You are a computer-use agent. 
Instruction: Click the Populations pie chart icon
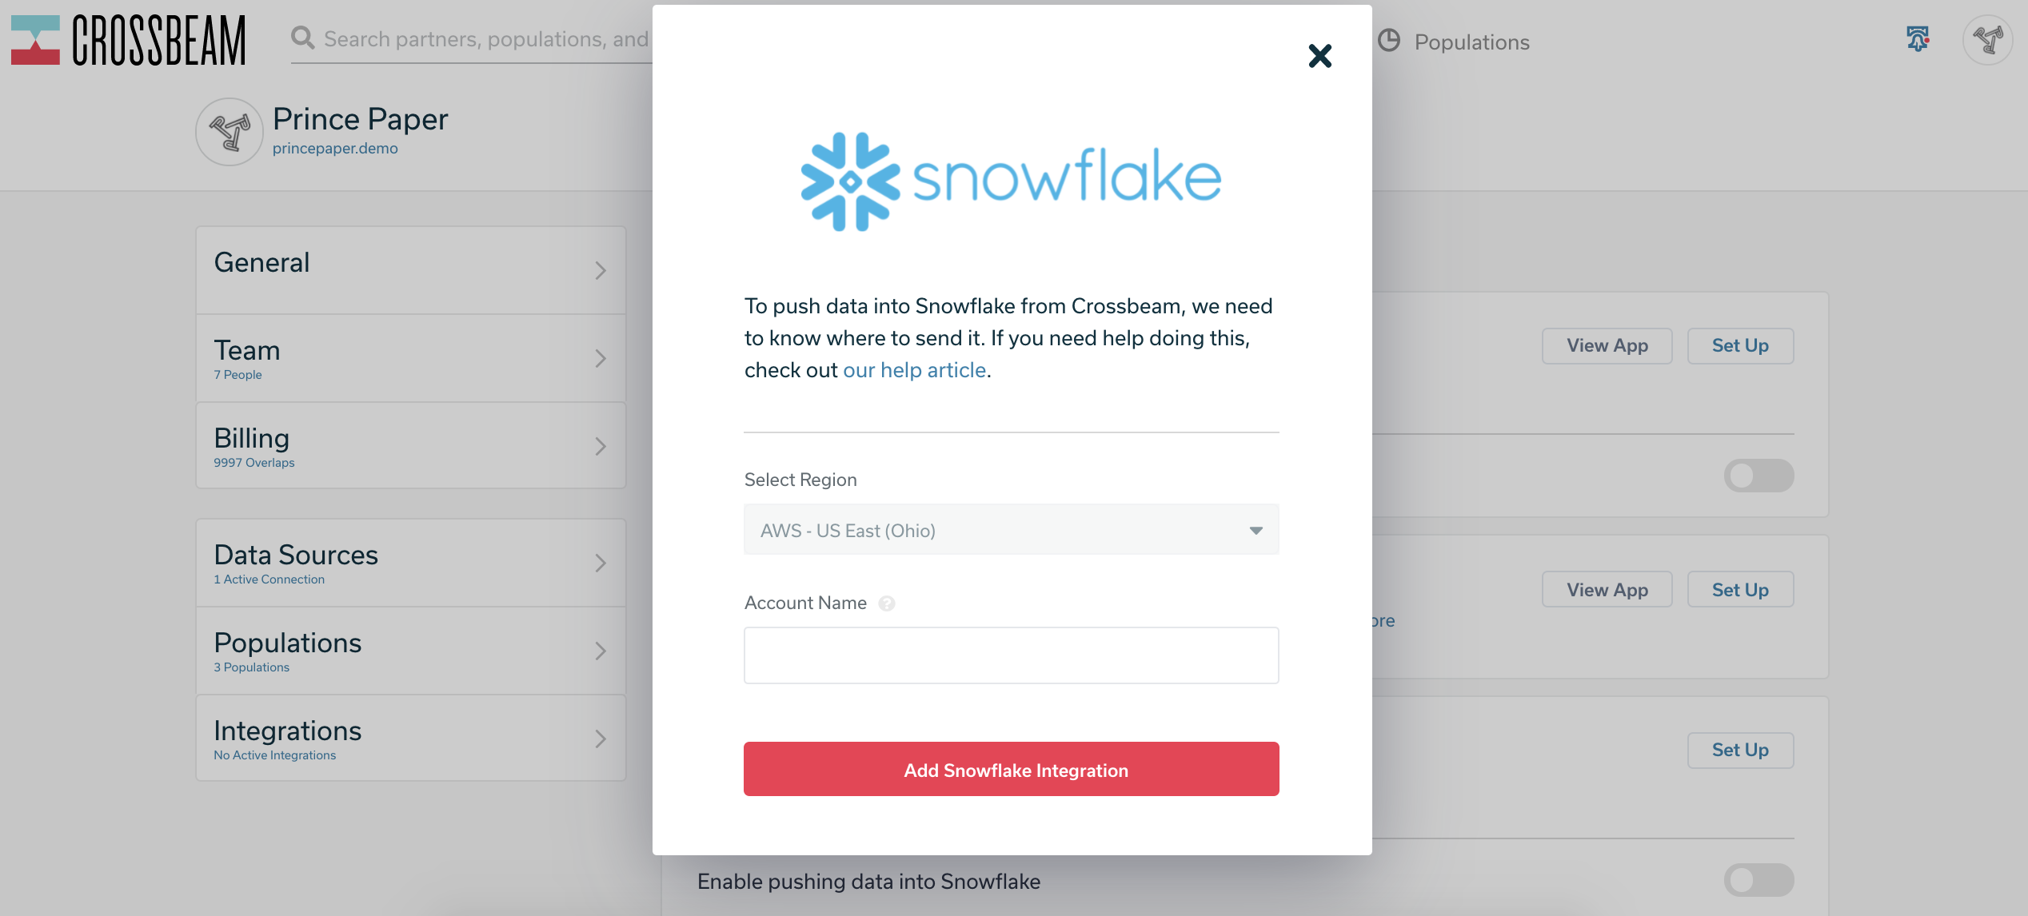pos(1389,42)
